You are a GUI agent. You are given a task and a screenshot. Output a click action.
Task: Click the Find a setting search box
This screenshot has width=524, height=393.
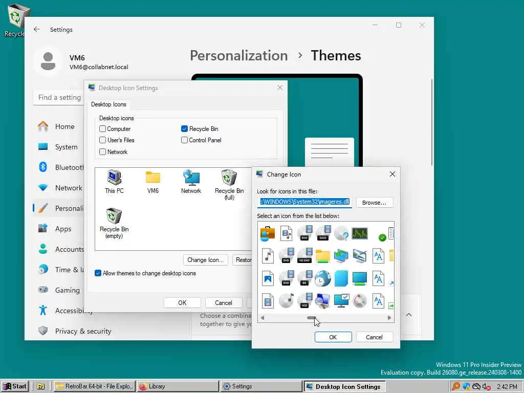tap(59, 97)
